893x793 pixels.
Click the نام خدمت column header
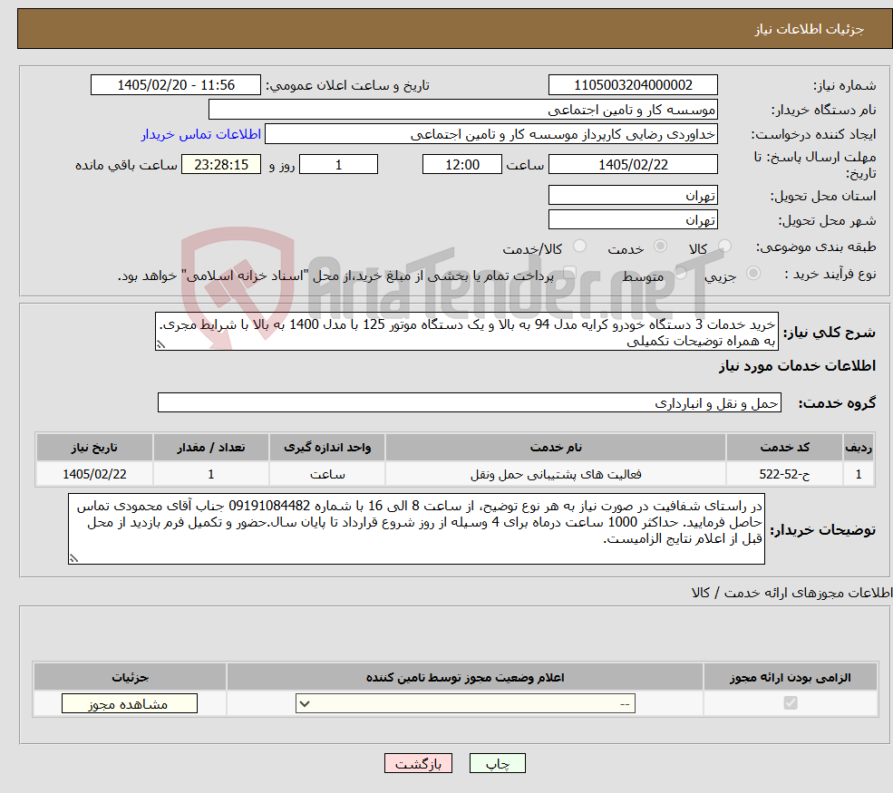point(556,448)
